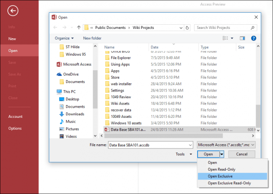Toggle the preview pane icon
This screenshot has height=194, width=273.
tap(242, 38)
